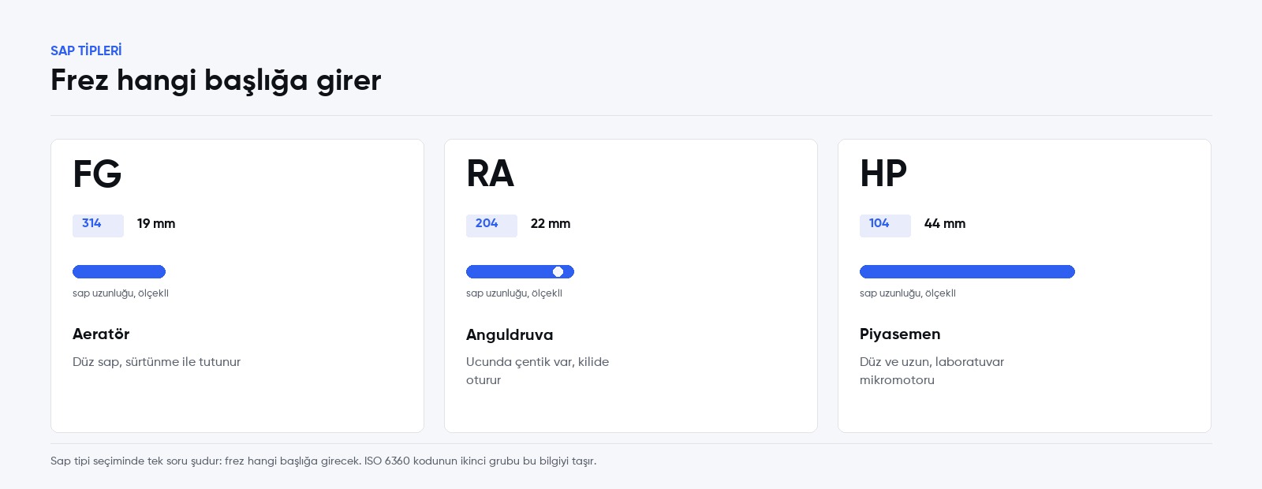1262x489 pixels.
Task: Click the Aeratör subtitle
Action: 101,334
